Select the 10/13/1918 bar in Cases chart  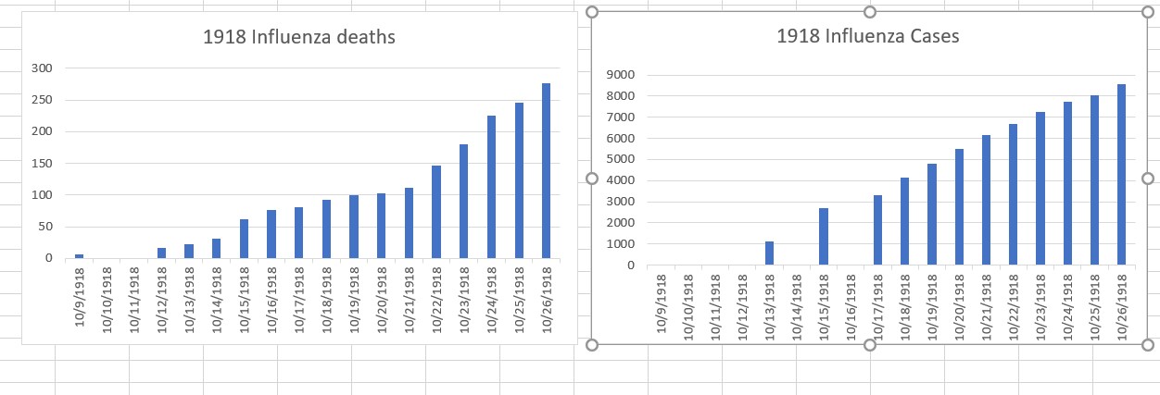coord(769,253)
